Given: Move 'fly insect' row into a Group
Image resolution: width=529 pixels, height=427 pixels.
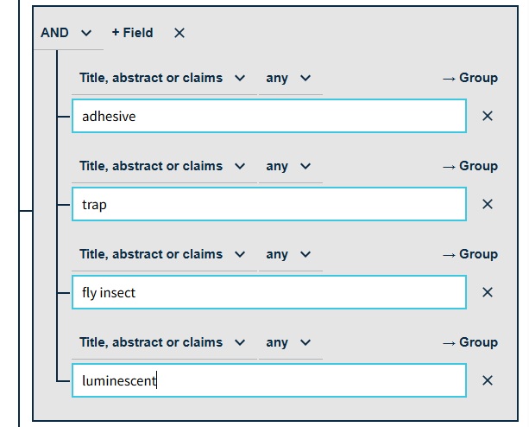Looking at the screenshot, I should point(469,254).
